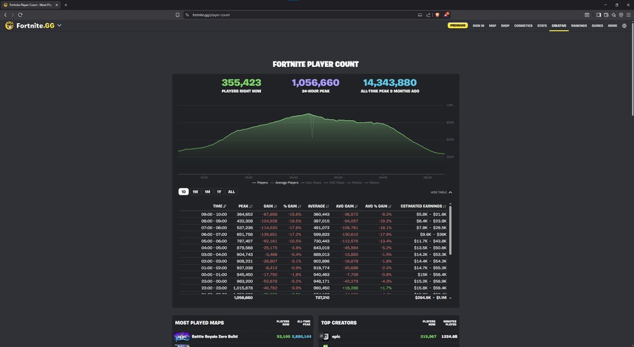Click the browser forward arrow
The width and height of the screenshot is (634, 347).
[x=13, y=15]
